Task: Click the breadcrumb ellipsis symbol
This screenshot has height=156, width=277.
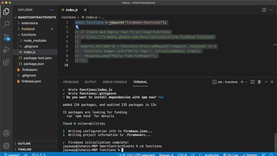Action: pos(103,17)
